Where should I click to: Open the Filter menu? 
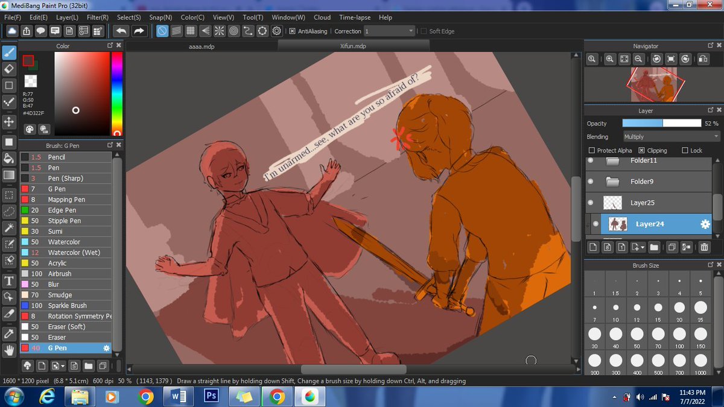point(98,17)
